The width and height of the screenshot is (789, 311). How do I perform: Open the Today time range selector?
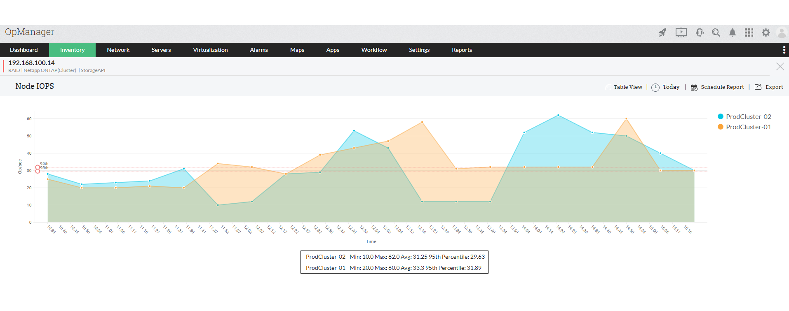point(671,87)
